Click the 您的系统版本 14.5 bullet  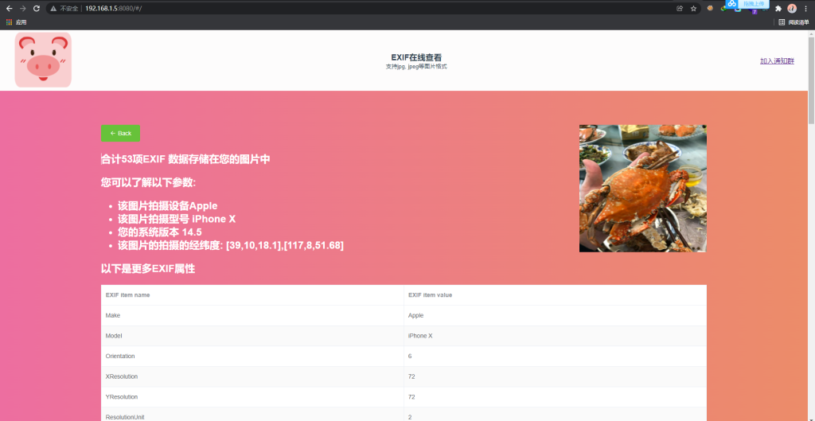[x=159, y=232]
